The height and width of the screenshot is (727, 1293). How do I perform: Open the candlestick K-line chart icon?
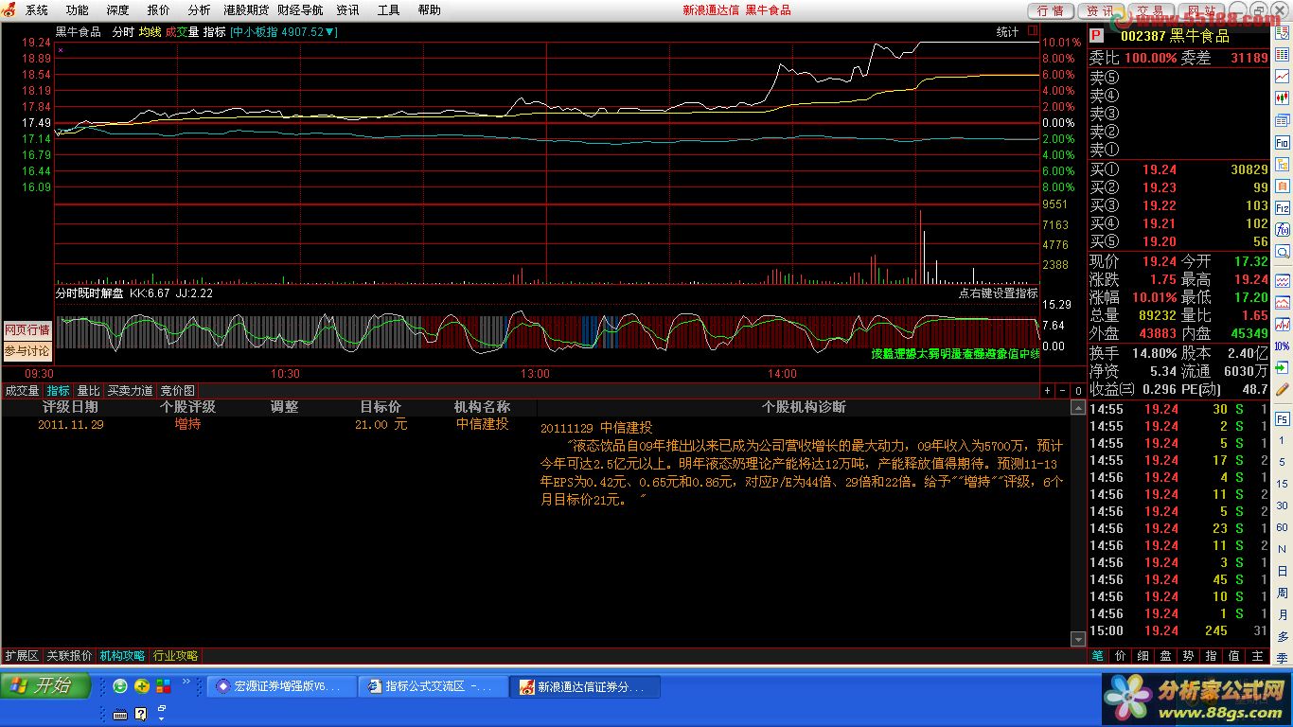tap(1282, 98)
